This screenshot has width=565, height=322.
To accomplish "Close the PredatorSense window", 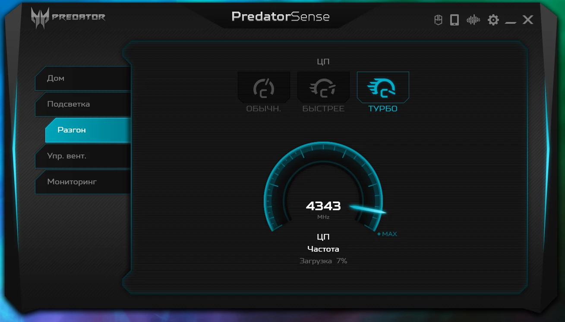I will click(528, 20).
